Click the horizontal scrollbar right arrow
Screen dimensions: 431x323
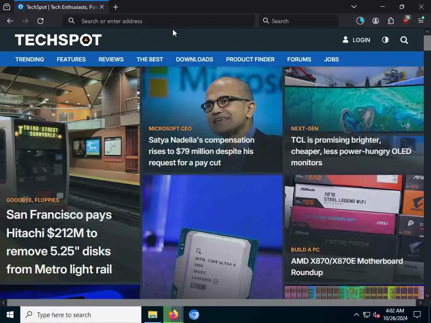420,302
